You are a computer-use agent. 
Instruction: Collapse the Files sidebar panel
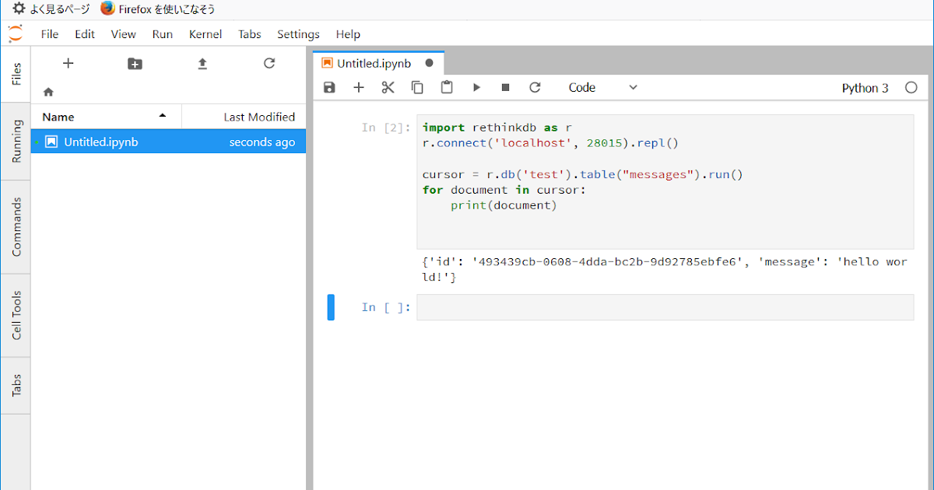pos(15,73)
